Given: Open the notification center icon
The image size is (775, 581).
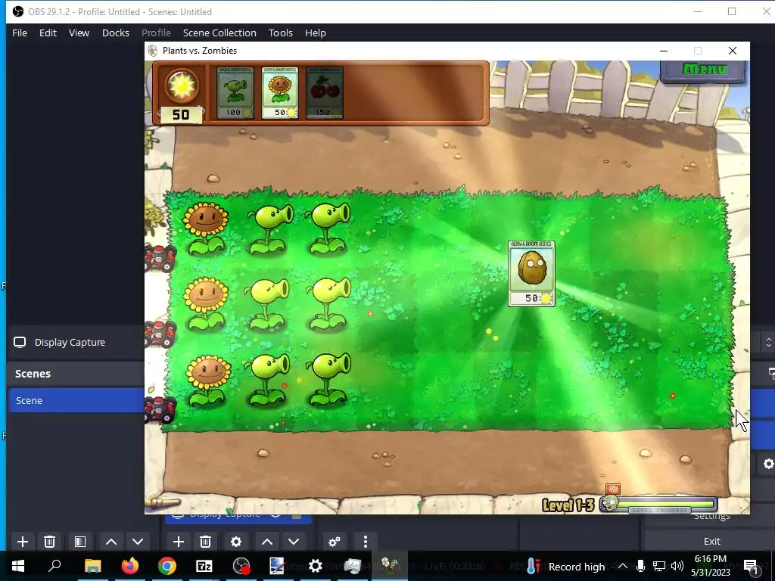Looking at the screenshot, I should [x=751, y=567].
